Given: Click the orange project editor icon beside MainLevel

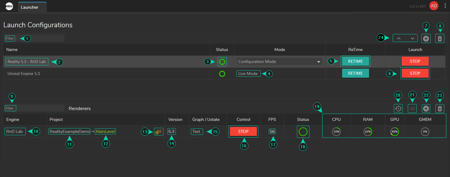Looking at the screenshot, I should pos(159,132).
